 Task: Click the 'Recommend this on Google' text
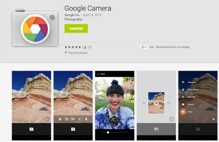pyautogui.click(x=173, y=47)
